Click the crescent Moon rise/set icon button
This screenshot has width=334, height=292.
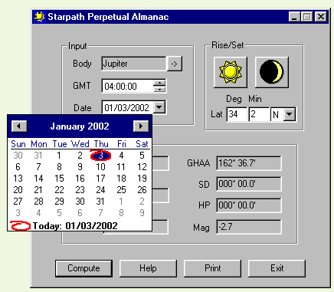click(272, 72)
